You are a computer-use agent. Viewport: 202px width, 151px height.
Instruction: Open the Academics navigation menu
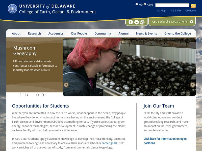click(x=56, y=33)
